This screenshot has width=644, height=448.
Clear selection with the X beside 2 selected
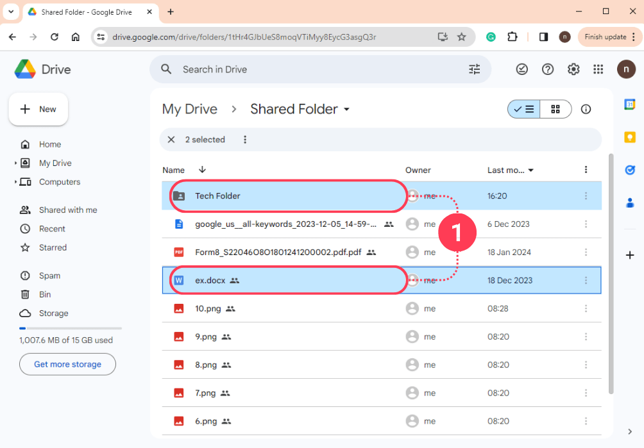click(x=171, y=139)
